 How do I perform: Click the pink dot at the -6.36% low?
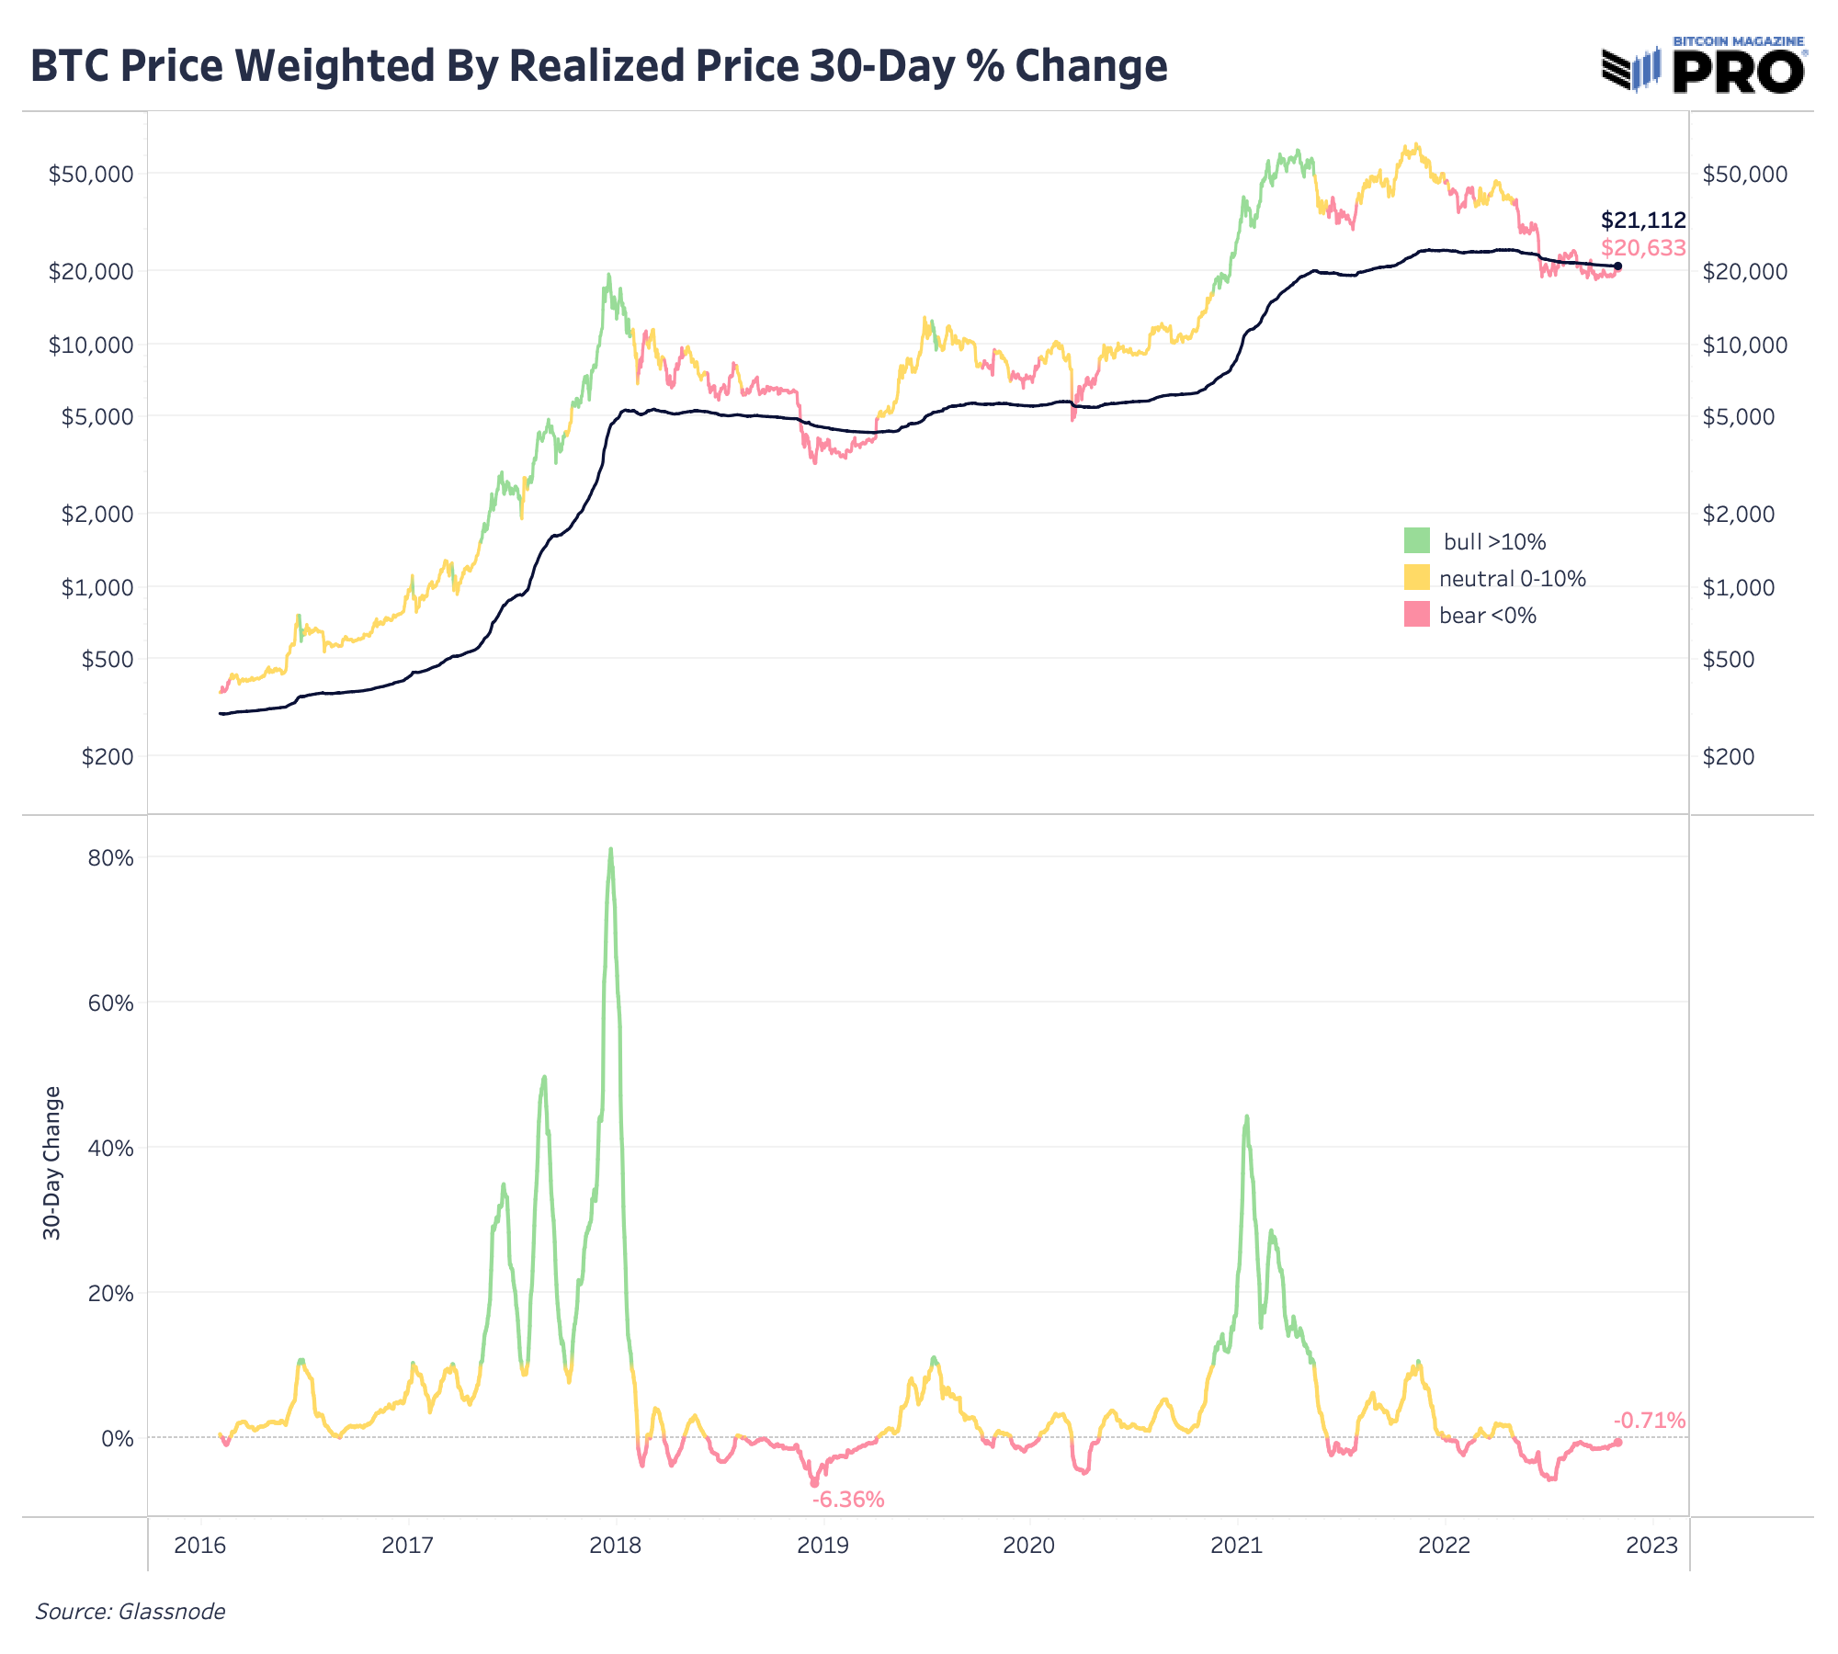814,1483
